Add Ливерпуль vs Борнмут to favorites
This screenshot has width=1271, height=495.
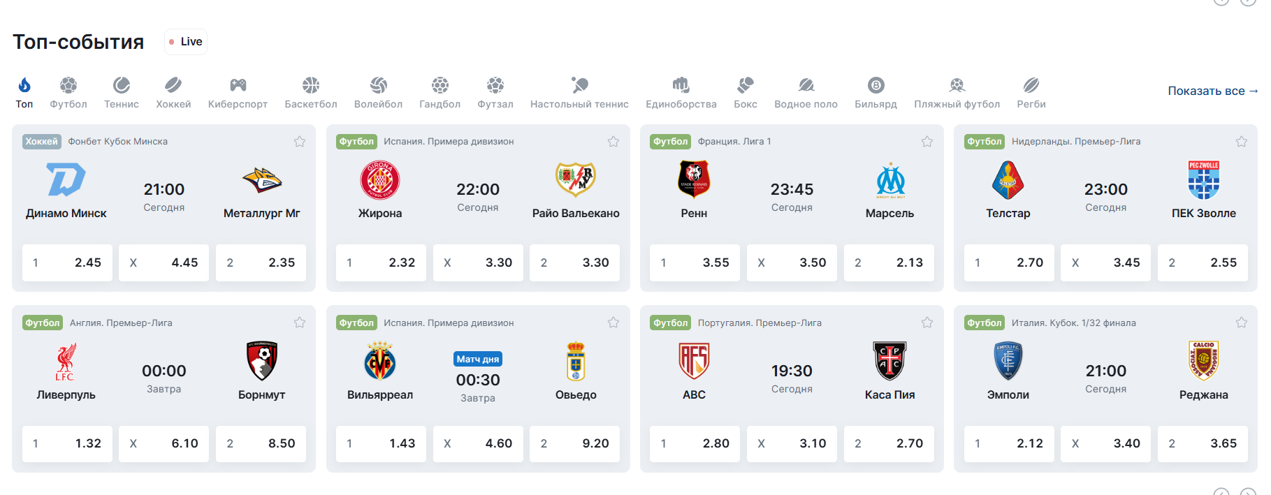coord(300,323)
